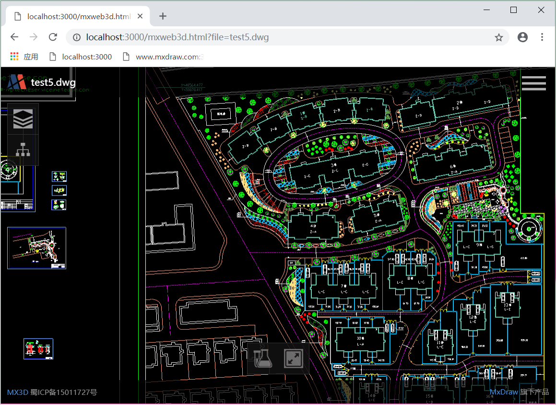Viewport: 556px width, 405px height.
Task: Click the lab flask tools icon
Action: click(263, 358)
